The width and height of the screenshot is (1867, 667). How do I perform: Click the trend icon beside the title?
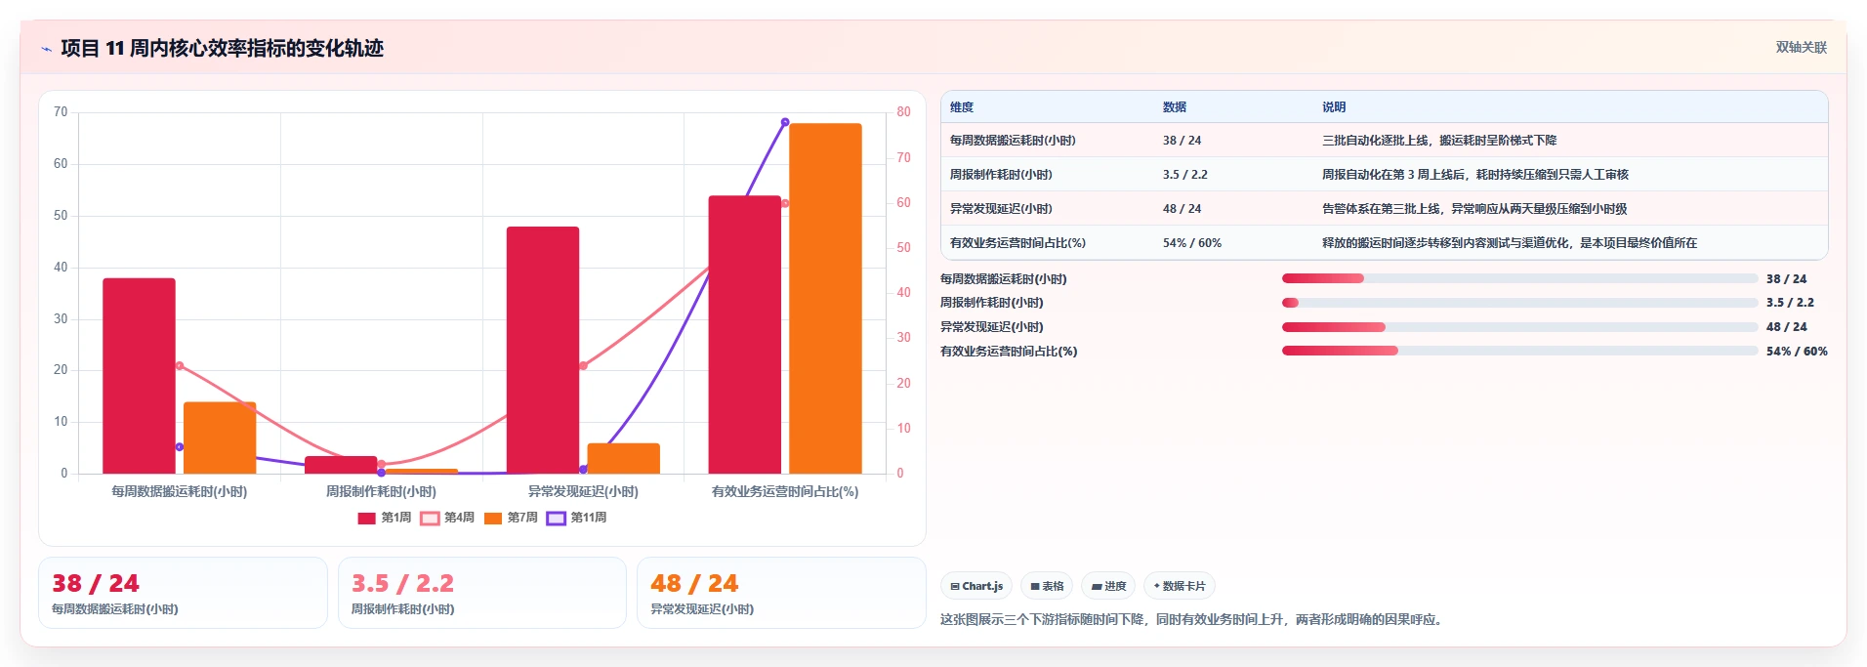[46, 49]
